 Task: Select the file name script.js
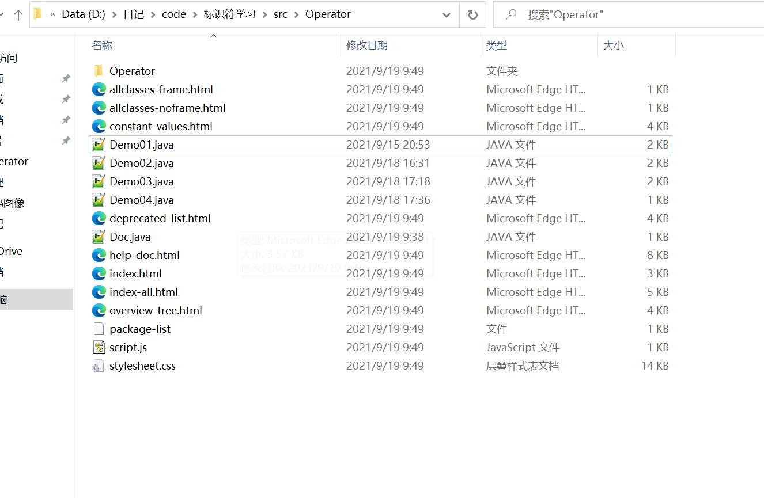click(128, 347)
